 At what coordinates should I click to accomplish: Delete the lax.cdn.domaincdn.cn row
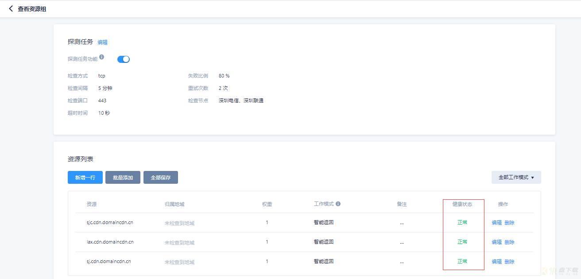[509, 242]
